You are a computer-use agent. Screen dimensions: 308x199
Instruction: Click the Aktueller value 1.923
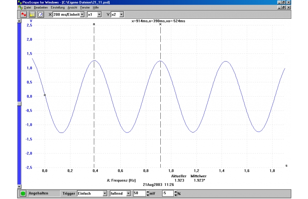pos(179,180)
